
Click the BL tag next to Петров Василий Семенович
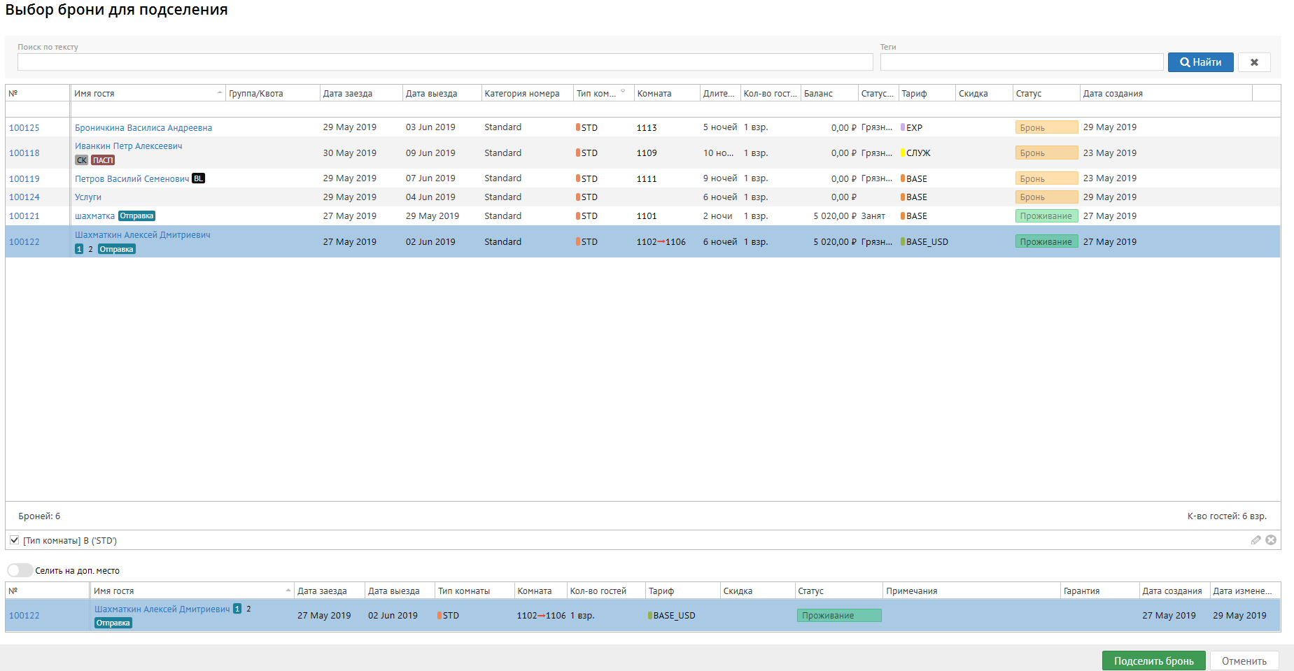[x=199, y=178]
